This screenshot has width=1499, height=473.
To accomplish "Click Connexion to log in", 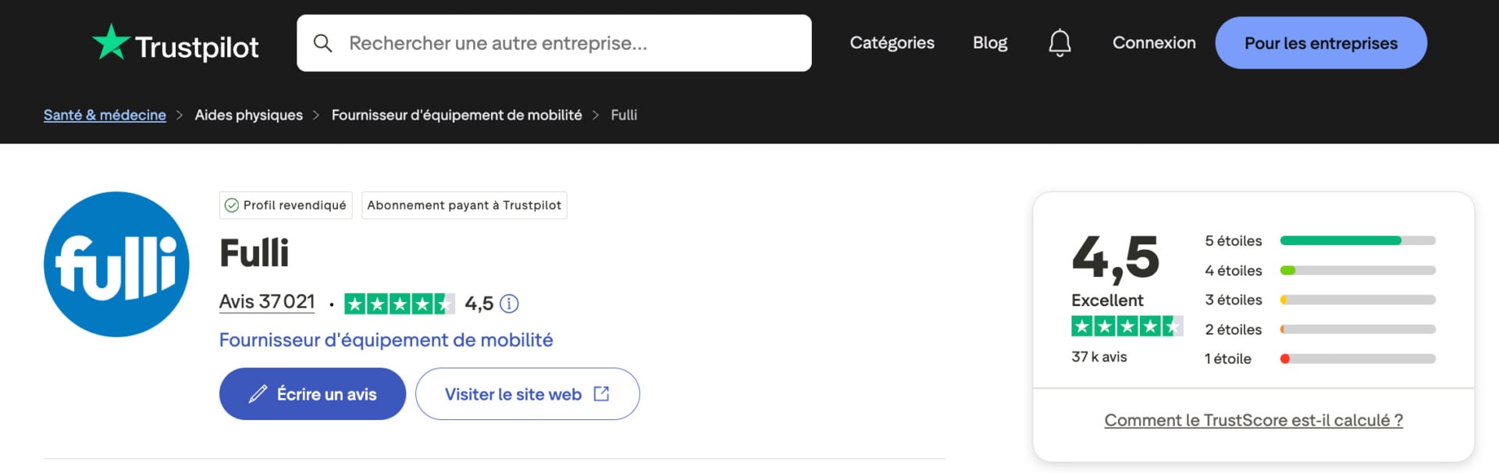I will pos(1154,43).
